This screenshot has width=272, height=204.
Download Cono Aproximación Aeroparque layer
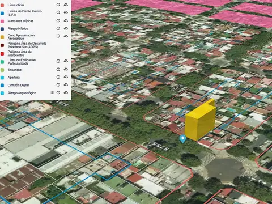pyautogui.click(x=66, y=36)
